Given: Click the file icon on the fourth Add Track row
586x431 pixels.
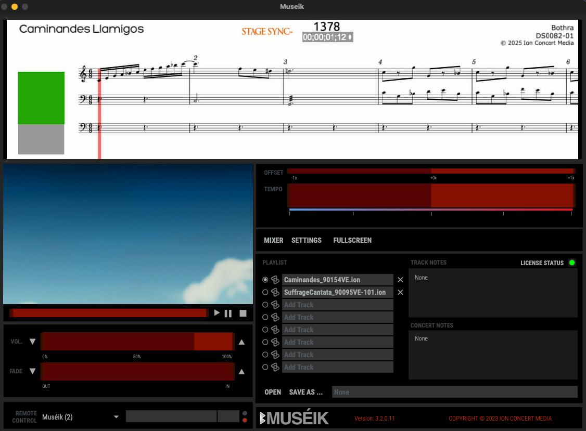Looking at the screenshot, I should coord(275,342).
